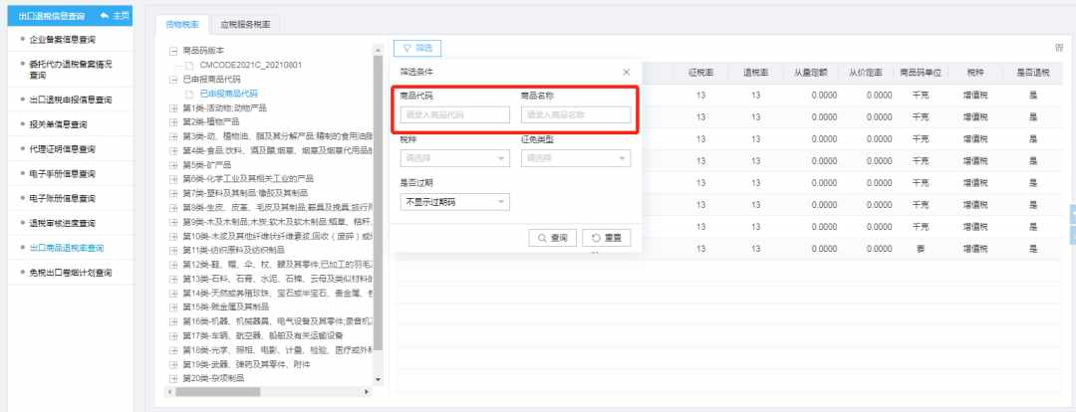
Task: Open 委托代办退税备案情况查询 in sidebar
Action: [70, 70]
